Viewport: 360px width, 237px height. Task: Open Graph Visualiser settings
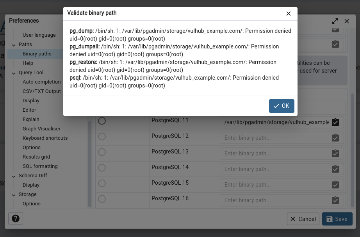click(41, 128)
